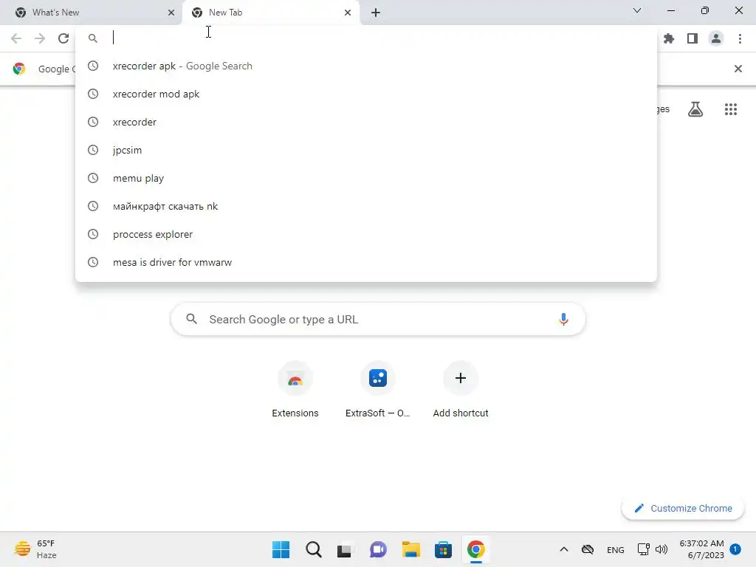Dismiss the Google Chrome info bar
The height and width of the screenshot is (567, 756).
coord(738,69)
